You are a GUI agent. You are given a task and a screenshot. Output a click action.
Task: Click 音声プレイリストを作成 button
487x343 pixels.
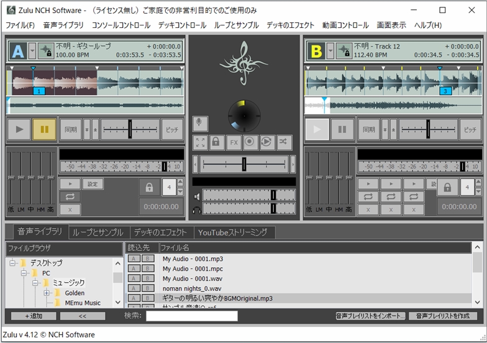tap(443, 316)
